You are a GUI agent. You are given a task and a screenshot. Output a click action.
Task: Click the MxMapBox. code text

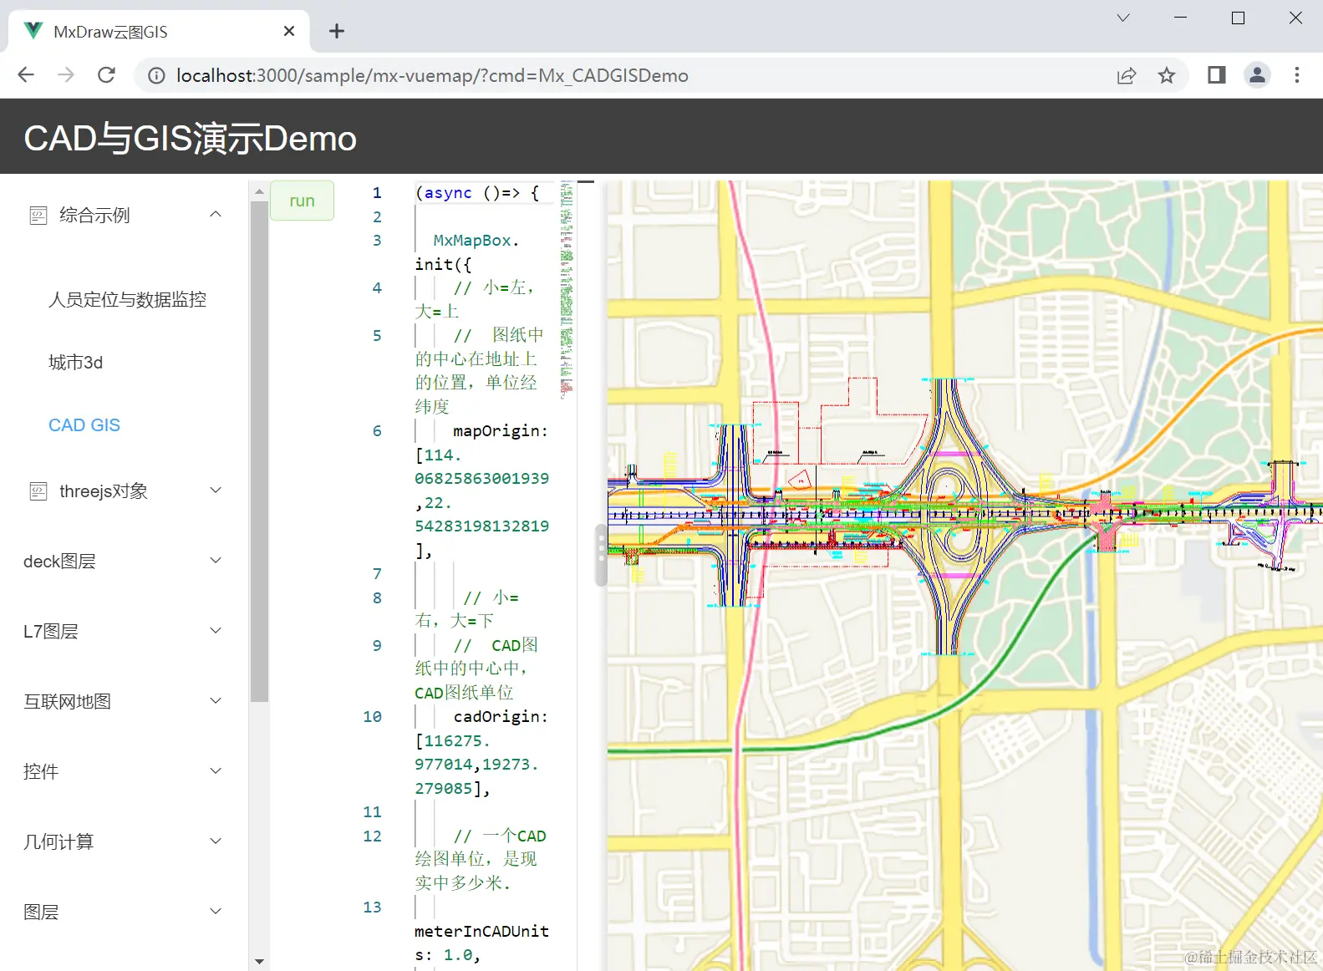[x=476, y=241]
